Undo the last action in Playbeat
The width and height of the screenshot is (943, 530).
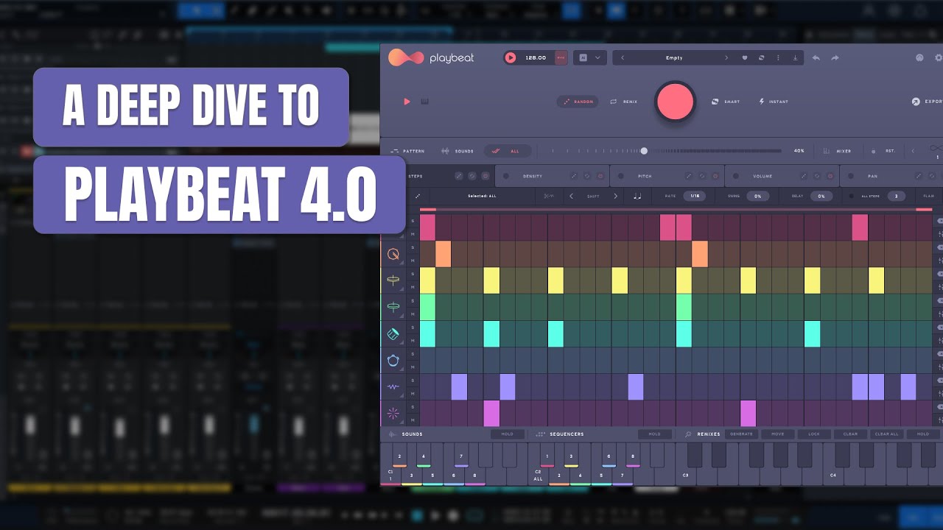click(816, 57)
